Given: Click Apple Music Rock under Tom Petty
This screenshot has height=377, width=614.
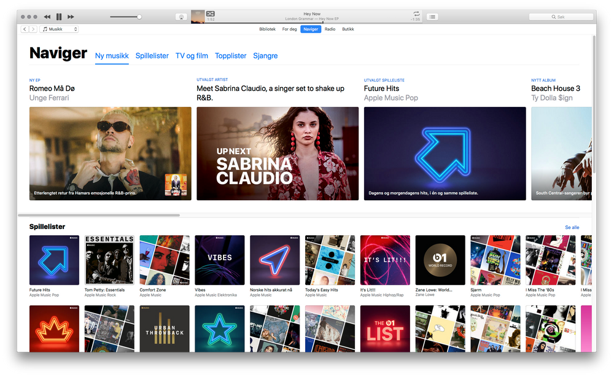Looking at the screenshot, I should tap(100, 295).
